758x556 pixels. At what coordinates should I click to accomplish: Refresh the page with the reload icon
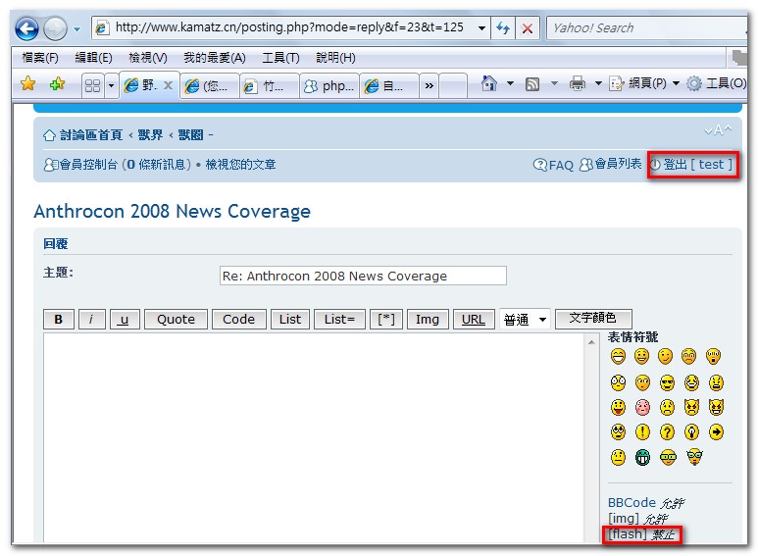click(x=504, y=28)
